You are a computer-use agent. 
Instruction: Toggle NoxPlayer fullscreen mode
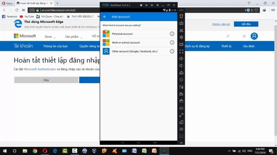tap(181, 52)
